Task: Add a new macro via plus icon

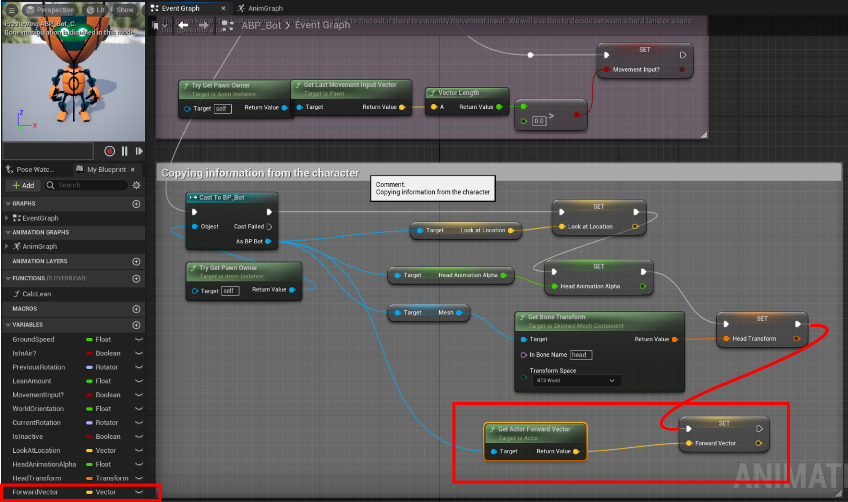Action: (136, 309)
